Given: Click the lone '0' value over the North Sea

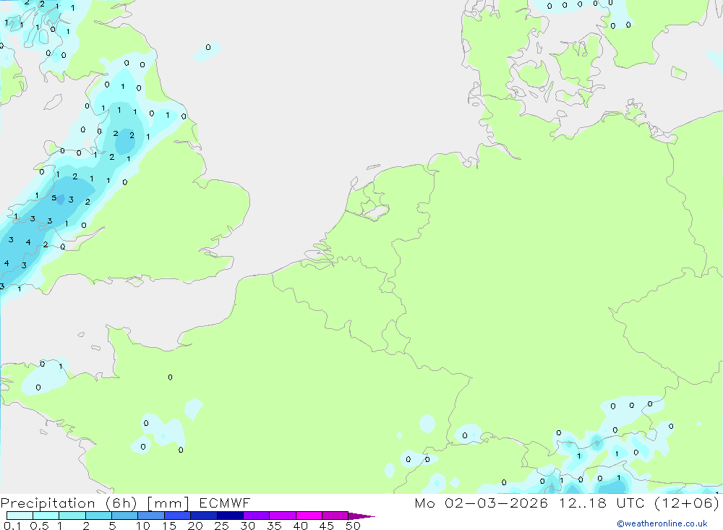Looking at the screenshot, I should [208, 47].
